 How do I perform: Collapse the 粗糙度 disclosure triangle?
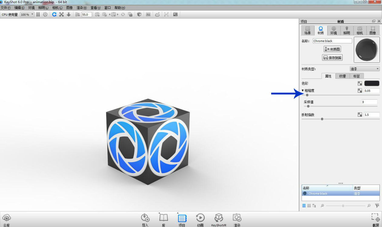(303, 91)
